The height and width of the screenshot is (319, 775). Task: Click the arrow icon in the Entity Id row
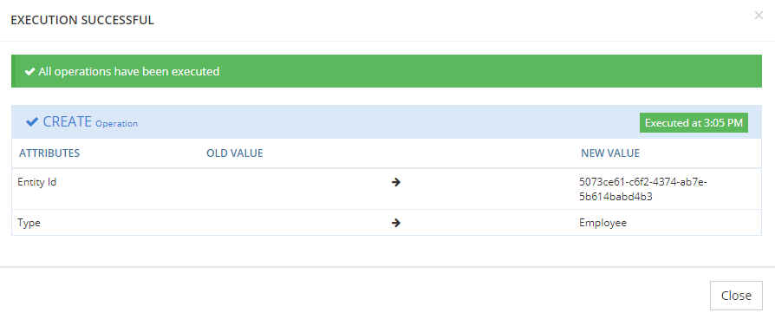coord(395,182)
